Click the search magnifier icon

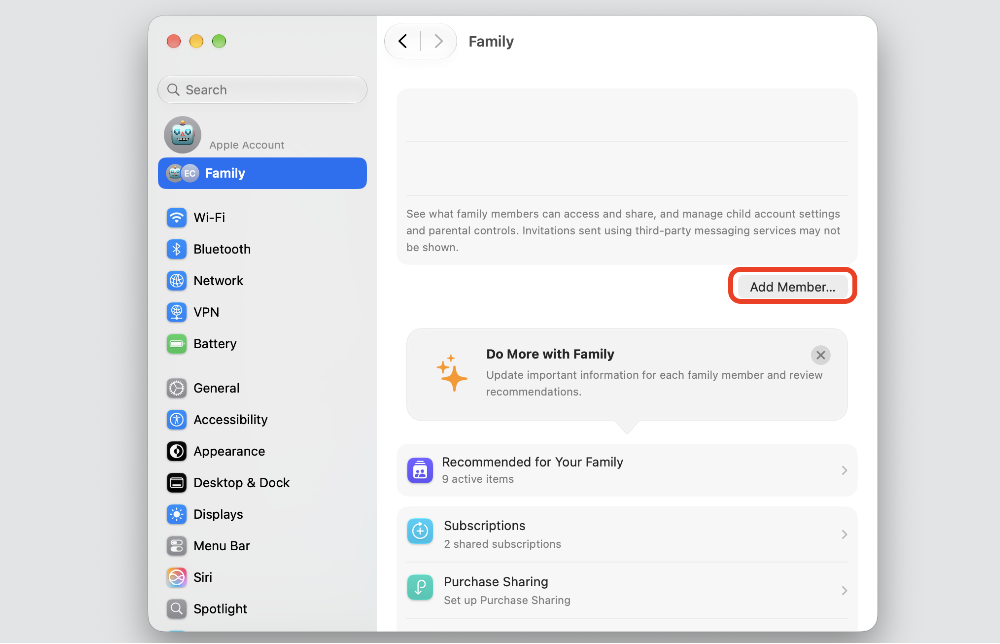[173, 90]
